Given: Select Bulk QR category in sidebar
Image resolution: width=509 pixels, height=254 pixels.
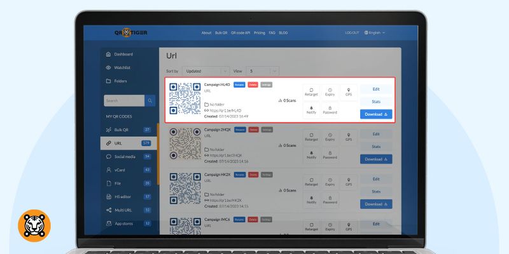Looking at the screenshot, I should coord(129,130).
